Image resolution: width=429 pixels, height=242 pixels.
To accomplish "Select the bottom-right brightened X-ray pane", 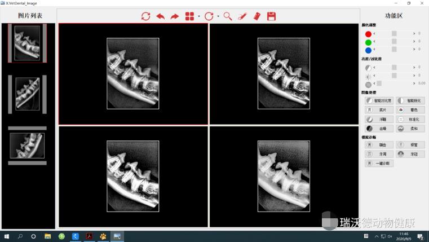I will pos(284,177).
